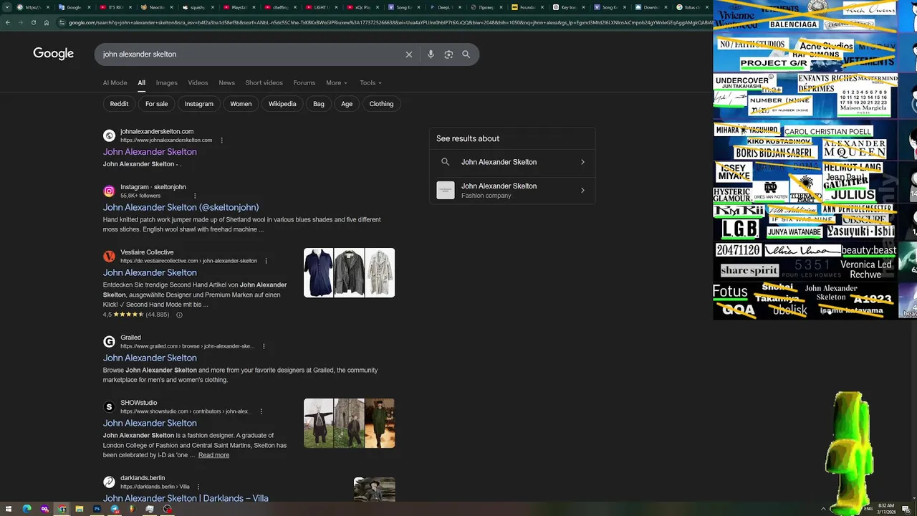The image size is (917, 516).
Task: Open more options for the SHOWstudio result
Action: point(261,411)
